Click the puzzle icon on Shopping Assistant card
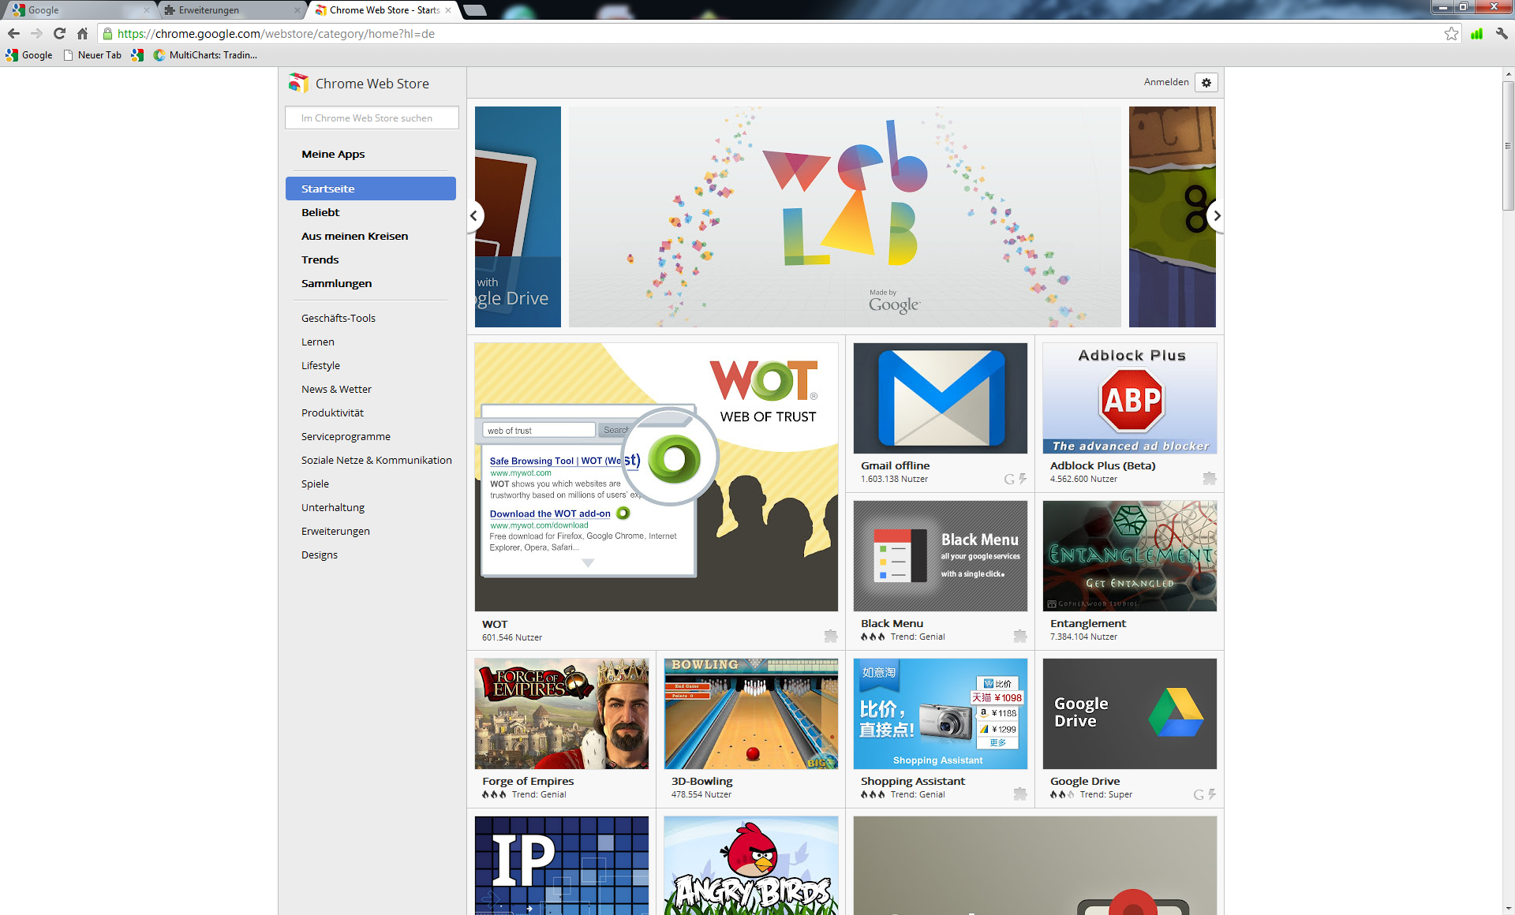 click(x=1019, y=794)
